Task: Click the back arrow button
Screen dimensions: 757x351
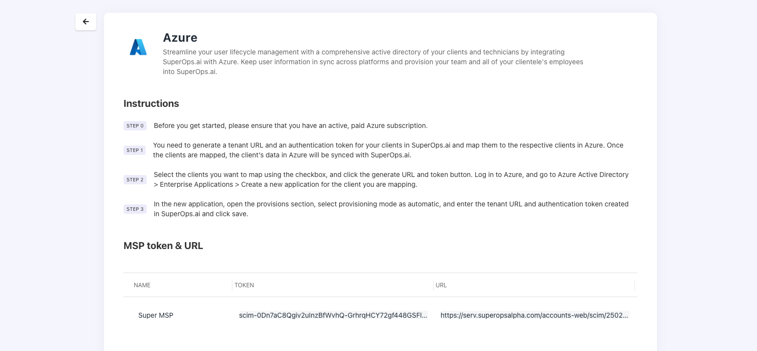Action: (86, 22)
